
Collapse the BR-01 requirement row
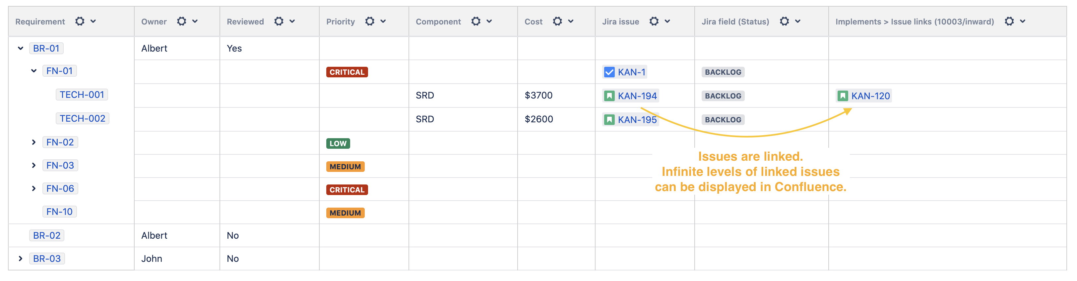coord(21,48)
